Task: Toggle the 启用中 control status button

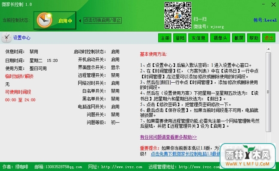Action: tap(55, 21)
